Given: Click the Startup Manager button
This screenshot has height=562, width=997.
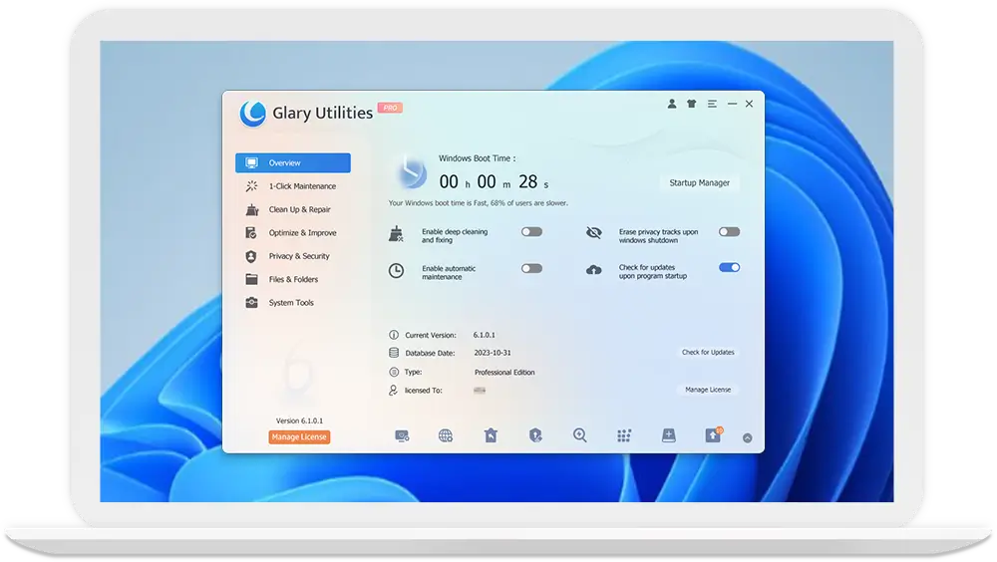Looking at the screenshot, I should pyautogui.click(x=700, y=182).
